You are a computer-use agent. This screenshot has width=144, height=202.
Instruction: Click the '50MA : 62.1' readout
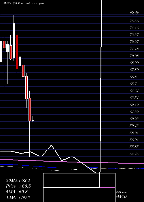tap(18, 180)
